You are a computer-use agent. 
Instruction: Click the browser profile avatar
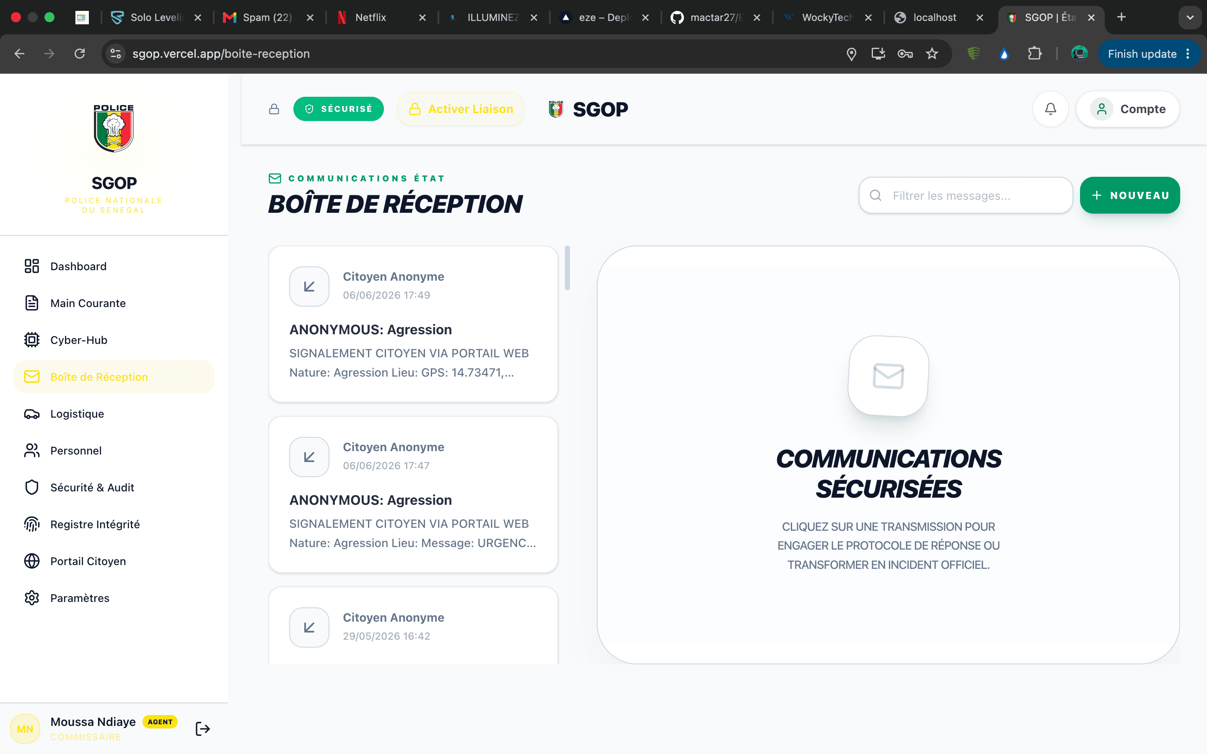point(1079,54)
